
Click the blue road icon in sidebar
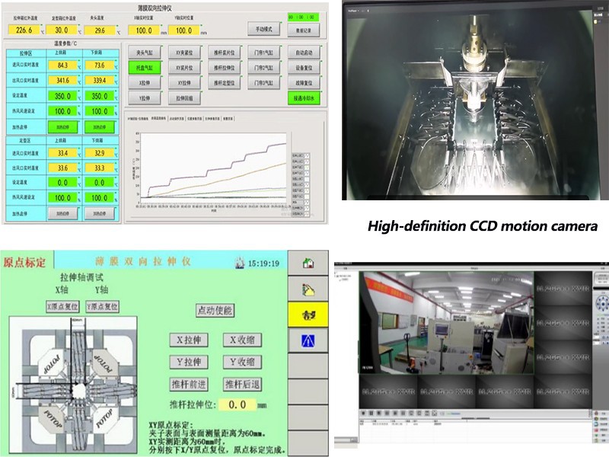pyautogui.click(x=309, y=340)
